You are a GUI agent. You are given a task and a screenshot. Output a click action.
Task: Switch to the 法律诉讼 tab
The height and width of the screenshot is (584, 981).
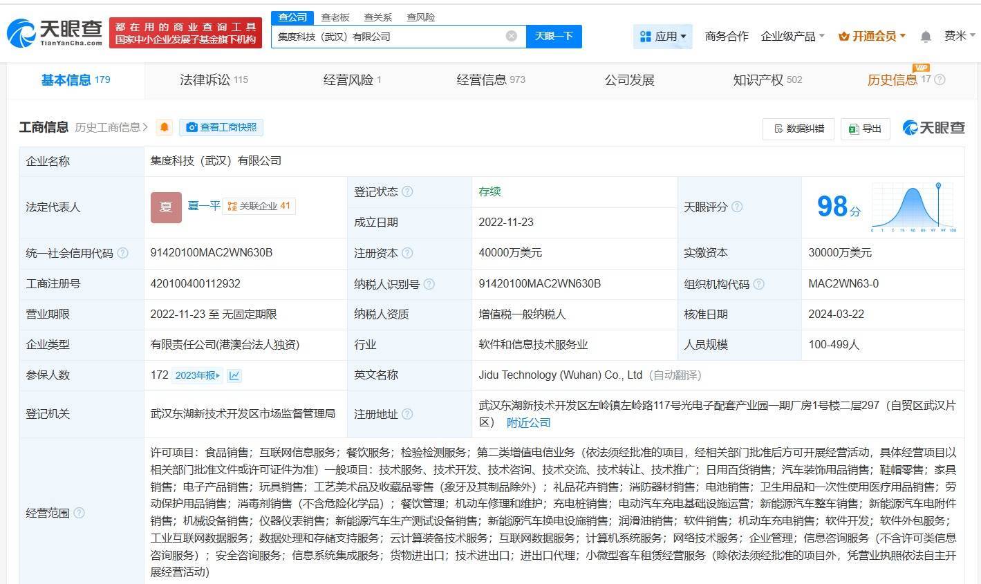point(214,80)
